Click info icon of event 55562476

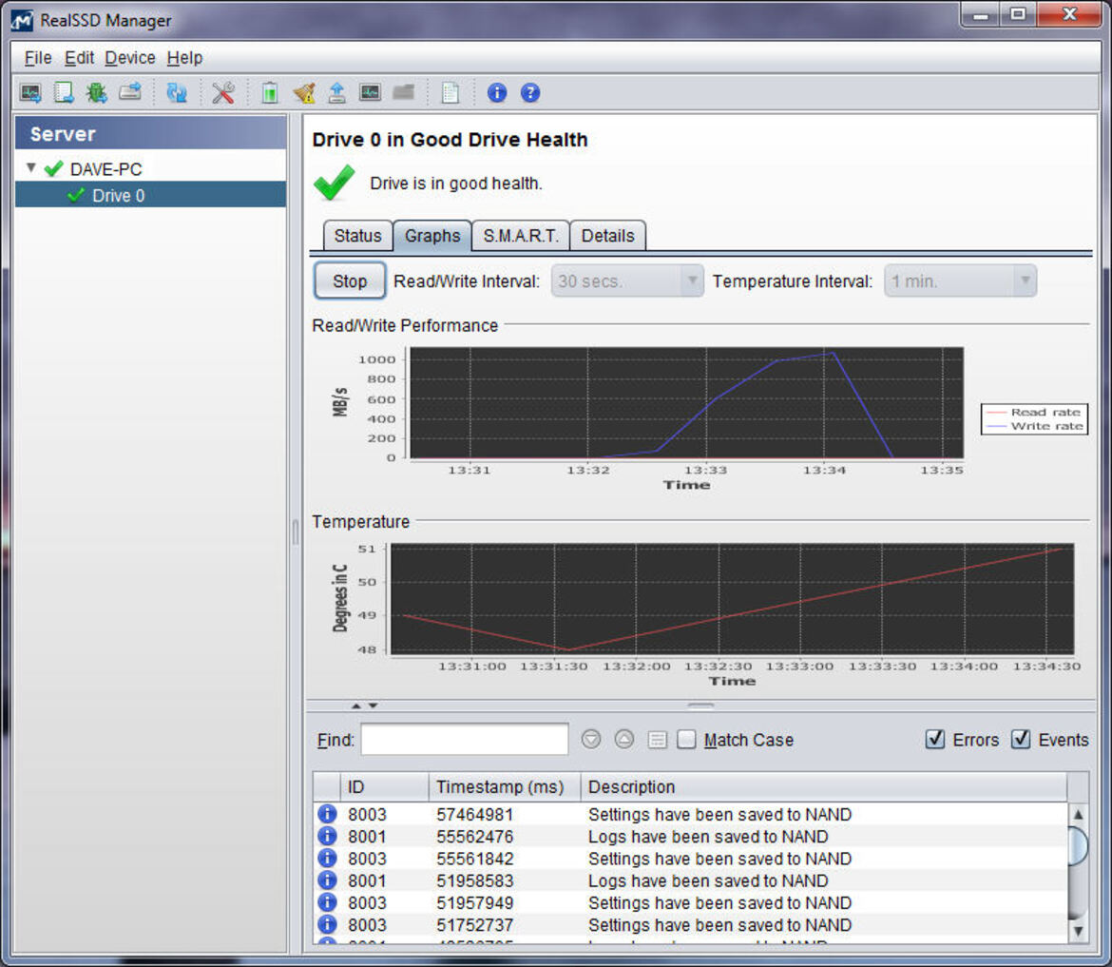[x=327, y=836]
